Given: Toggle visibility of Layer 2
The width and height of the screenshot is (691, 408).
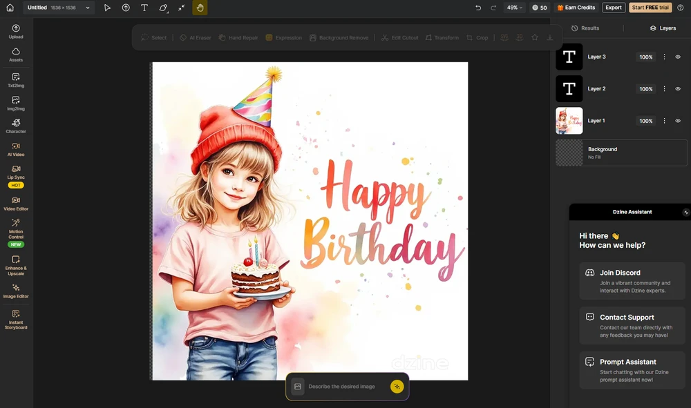Looking at the screenshot, I should pos(678,89).
